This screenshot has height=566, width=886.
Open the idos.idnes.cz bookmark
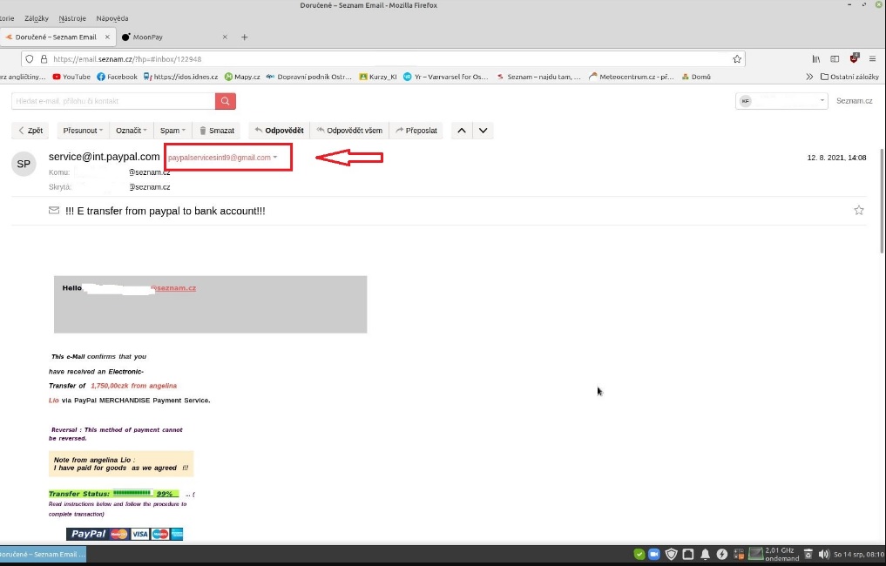(181, 77)
